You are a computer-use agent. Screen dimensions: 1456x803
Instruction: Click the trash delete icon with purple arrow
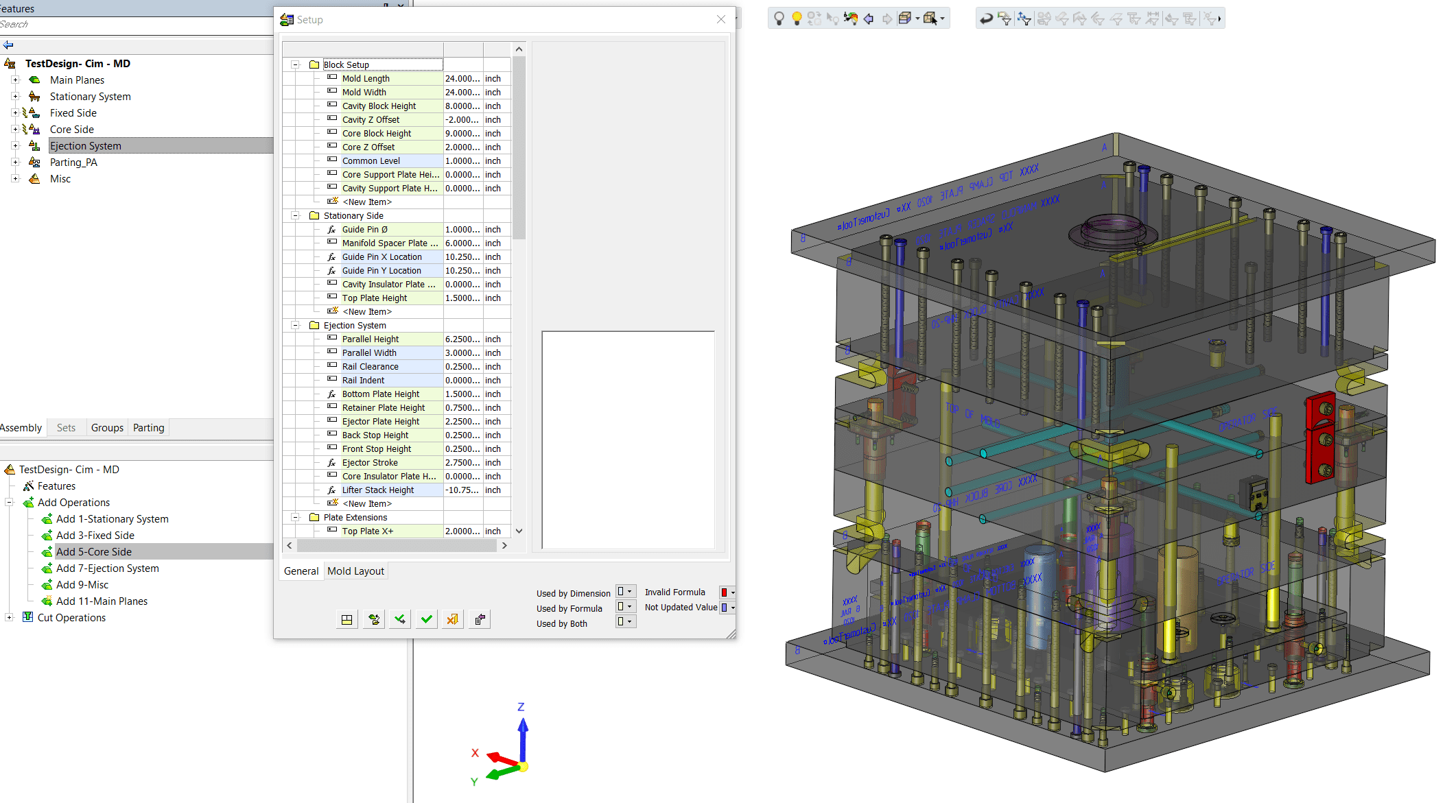[480, 620]
